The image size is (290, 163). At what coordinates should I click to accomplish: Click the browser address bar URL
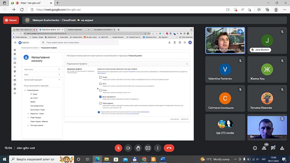59,10
